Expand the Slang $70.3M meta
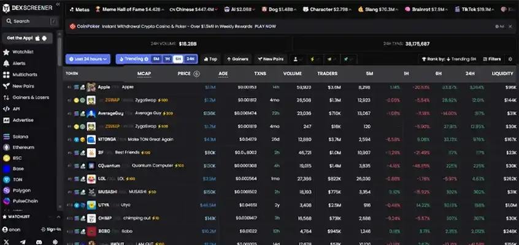 coord(379,10)
